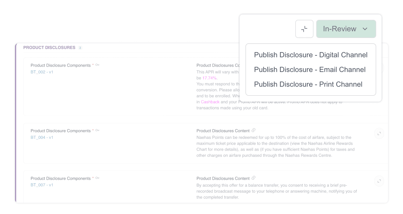Click the link icon beside BT_004's disclosures content
Image resolution: width=403 pixels, height=214 pixels.
pos(253,131)
